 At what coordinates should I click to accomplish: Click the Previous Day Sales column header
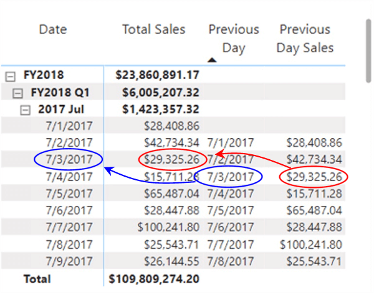[x=305, y=38]
